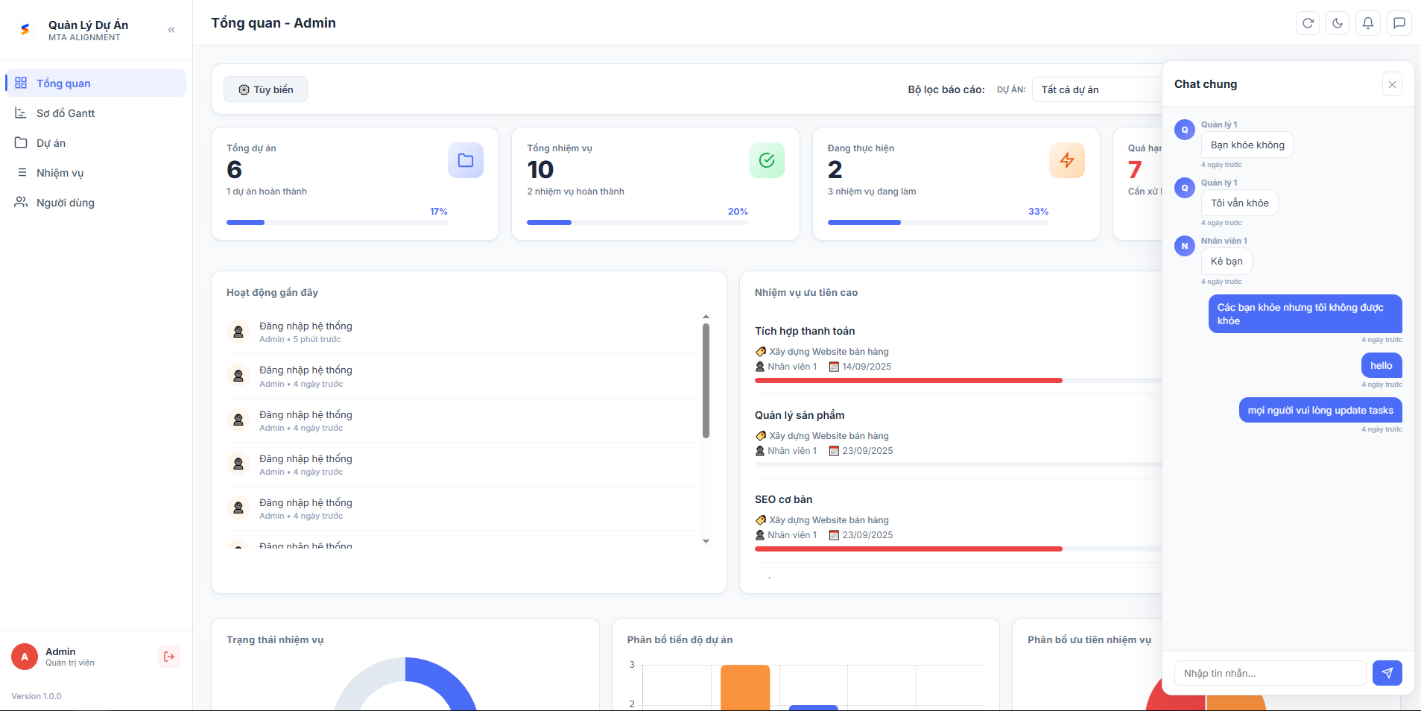Click the Bạn khỏe không message bubble

coord(1247,145)
